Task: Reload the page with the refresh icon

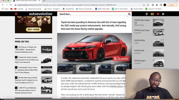Action: tap(11, 5)
